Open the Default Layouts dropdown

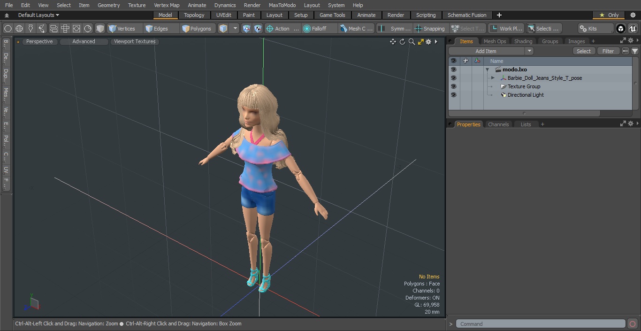click(38, 15)
